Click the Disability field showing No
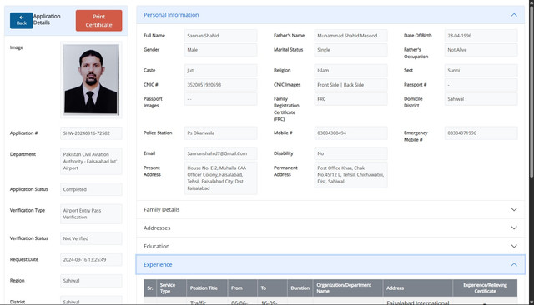The height and width of the screenshot is (305, 534). (350, 153)
